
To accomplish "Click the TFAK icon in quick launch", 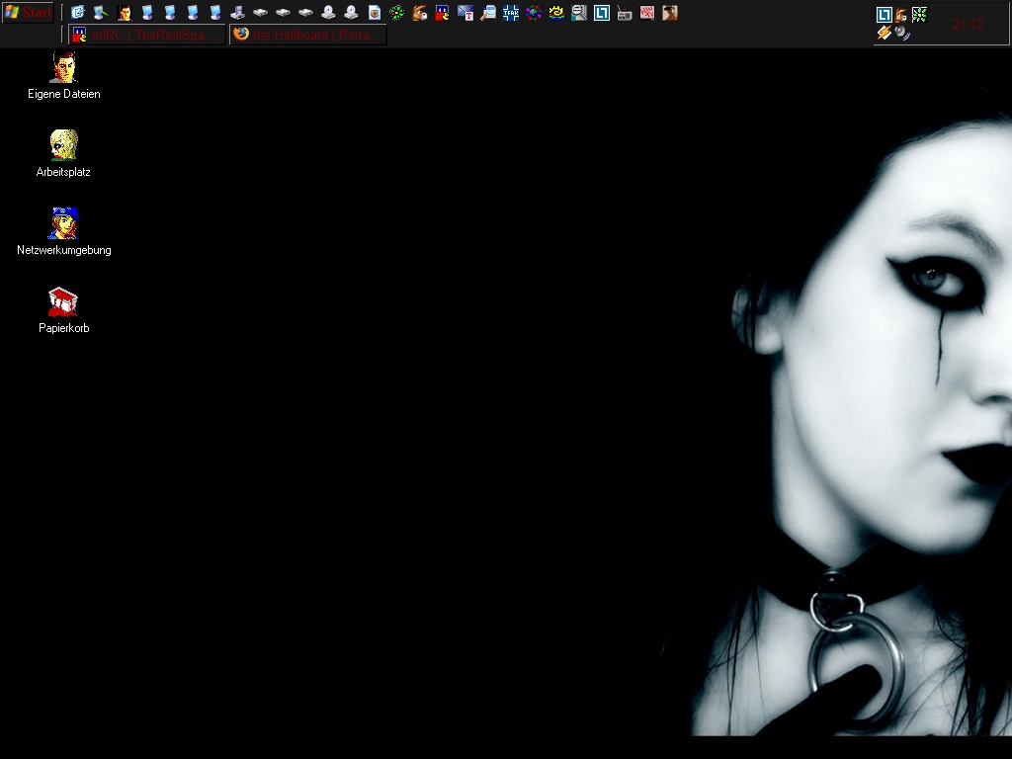I will coord(511,13).
